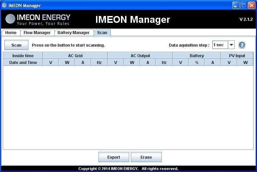Click the AC Output A column header

tap(148, 63)
